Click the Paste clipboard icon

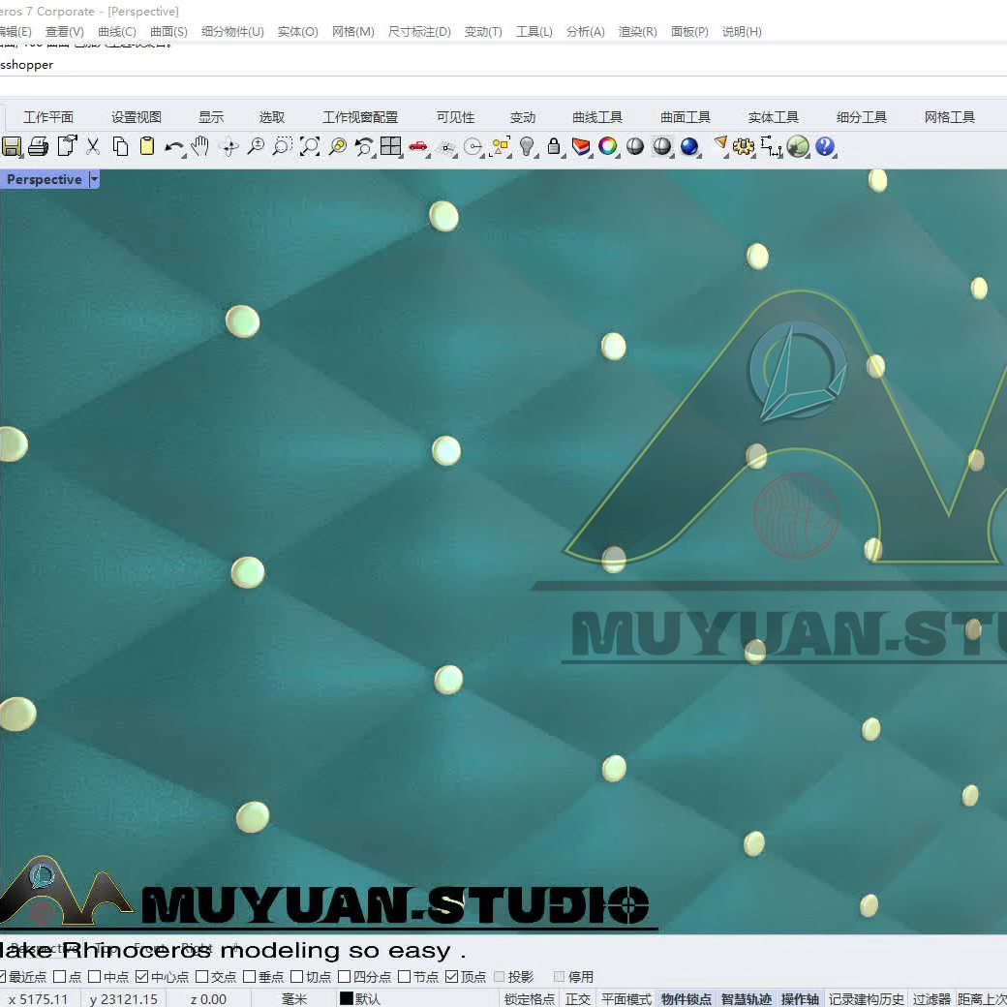tap(147, 146)
